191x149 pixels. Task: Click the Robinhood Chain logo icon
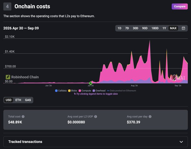tap(8, 77)
